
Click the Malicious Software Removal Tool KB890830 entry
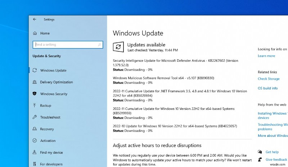point(163,78)
